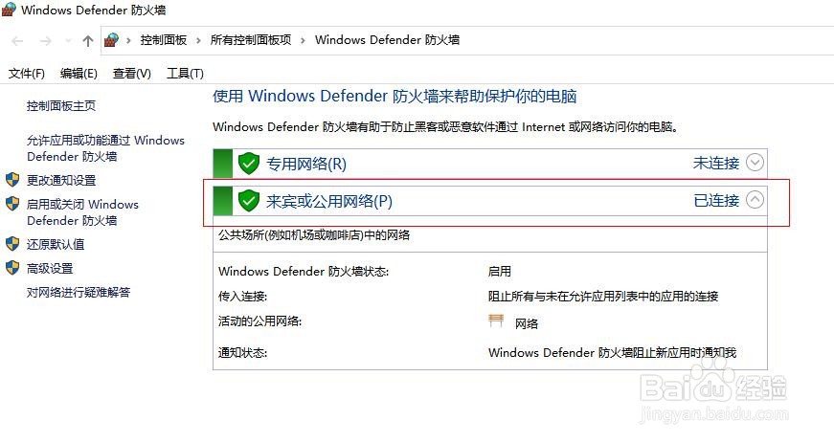This screenshot has width=834, height=443.
Task: Open 更改通知设置 link
Action: click(x=61, y=180)
